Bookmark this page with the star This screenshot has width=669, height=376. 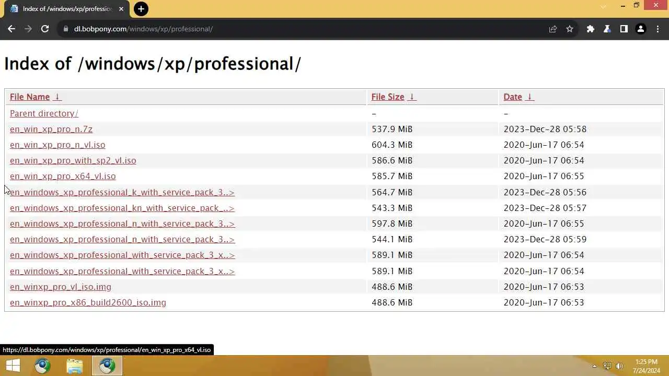click(570, 29)
